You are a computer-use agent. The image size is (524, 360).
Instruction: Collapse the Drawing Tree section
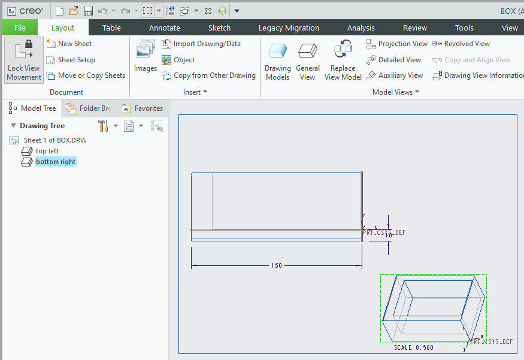coord(14,126)
